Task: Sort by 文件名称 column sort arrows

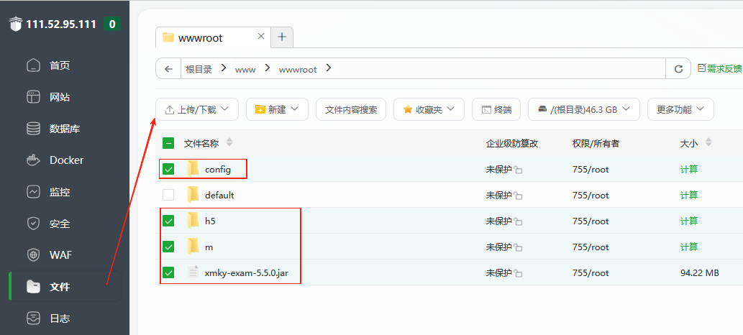Action: tap(229, 143)
